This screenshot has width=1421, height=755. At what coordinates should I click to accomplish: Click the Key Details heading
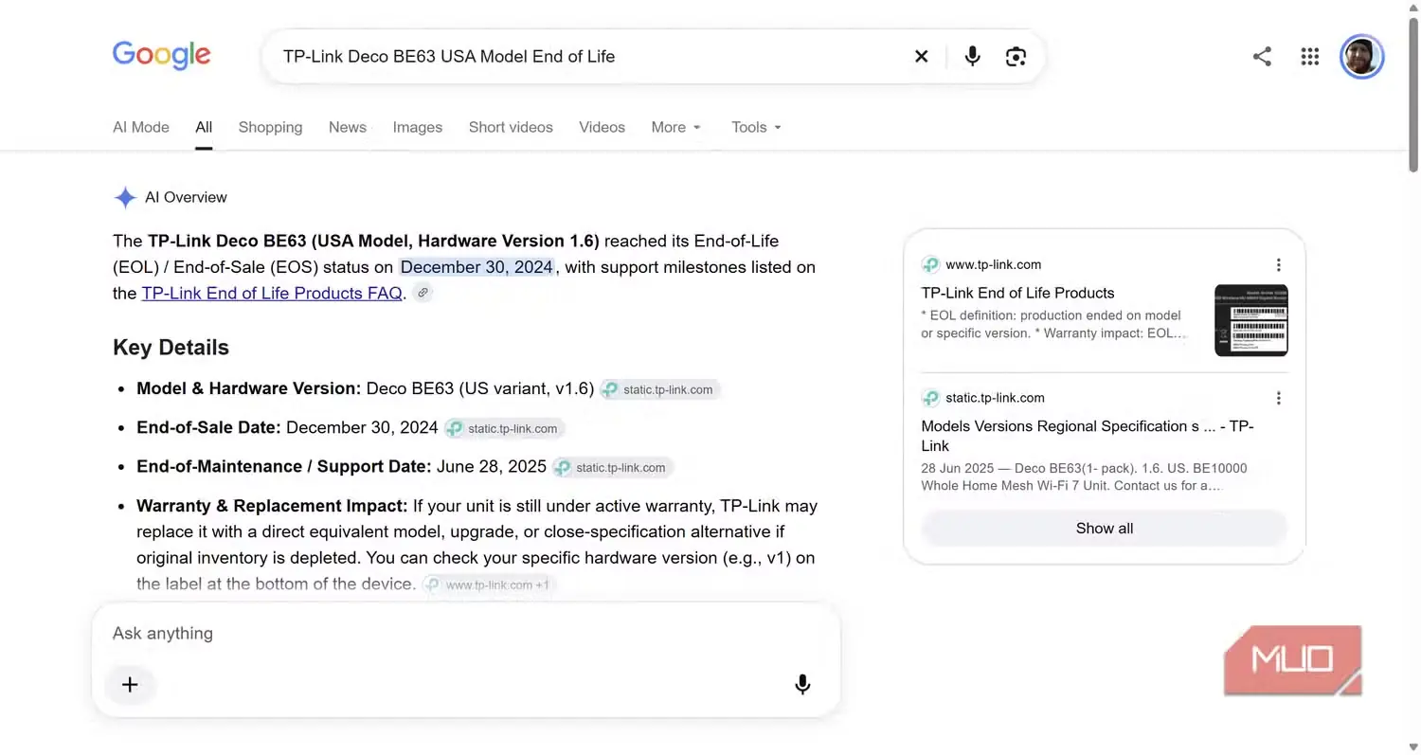[x=171, y=347]
